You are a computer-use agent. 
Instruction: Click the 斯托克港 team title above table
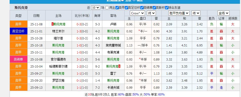pyautogui.click(x=21, y=8)
